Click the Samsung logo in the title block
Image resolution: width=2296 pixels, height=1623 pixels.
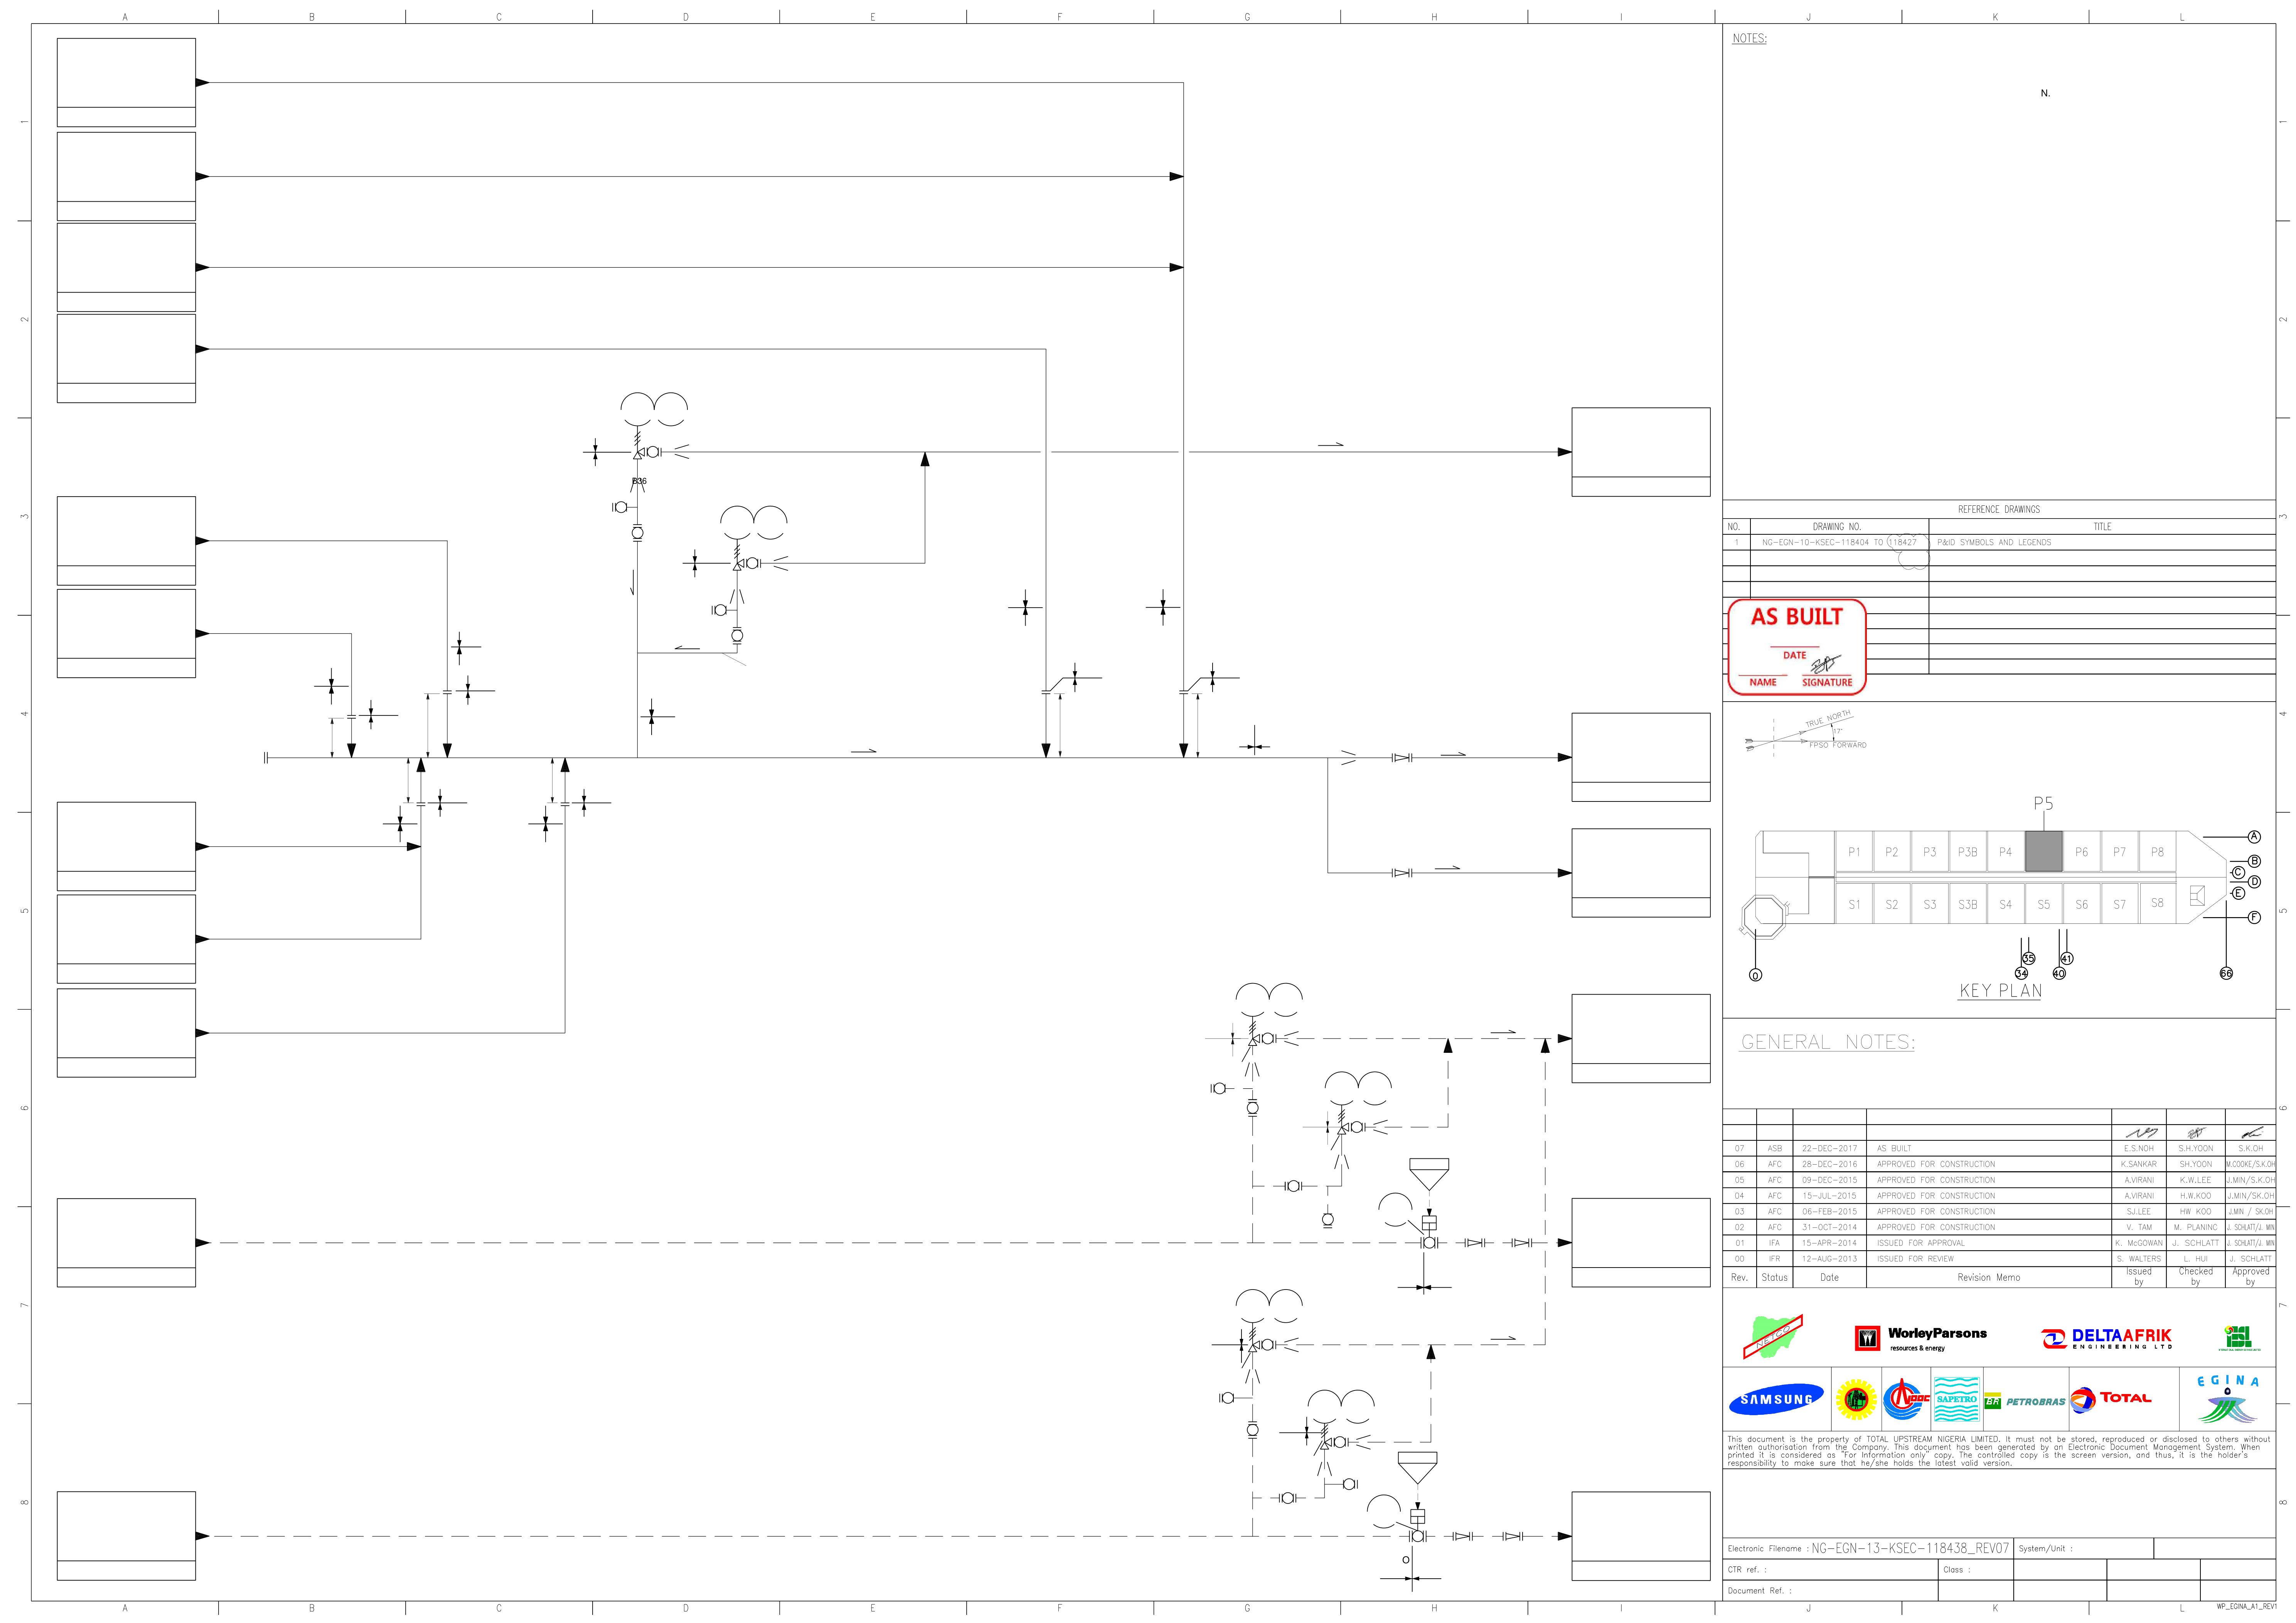(1775, 1399)
